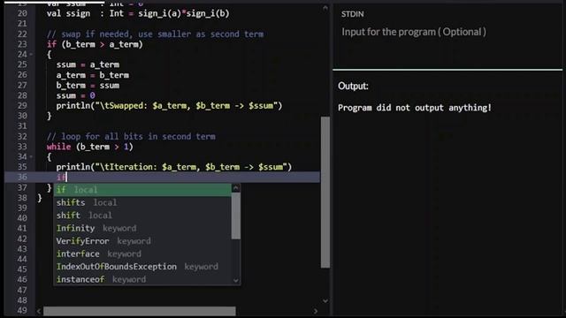Click the 'val ssign' declaration line

click(x=138, y=14)
